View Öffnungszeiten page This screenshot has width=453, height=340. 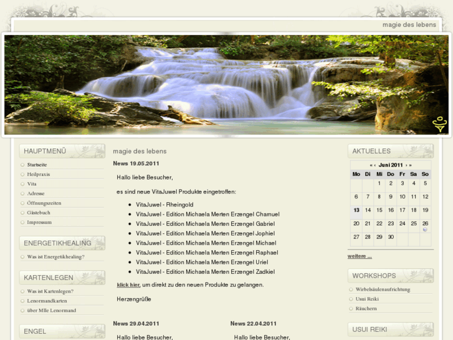(44, 203)
